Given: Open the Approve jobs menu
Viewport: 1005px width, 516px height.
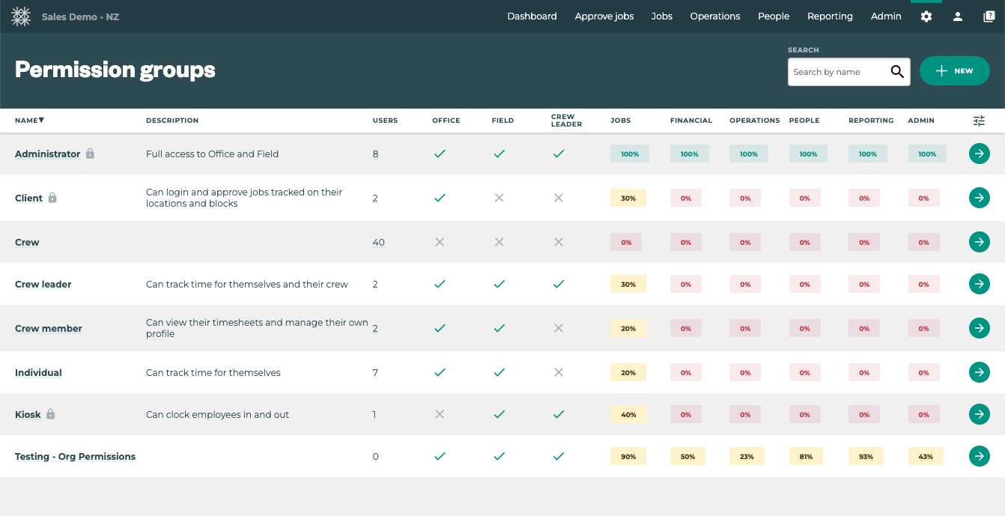Looking at the screenshot, I should pos(604,16).
